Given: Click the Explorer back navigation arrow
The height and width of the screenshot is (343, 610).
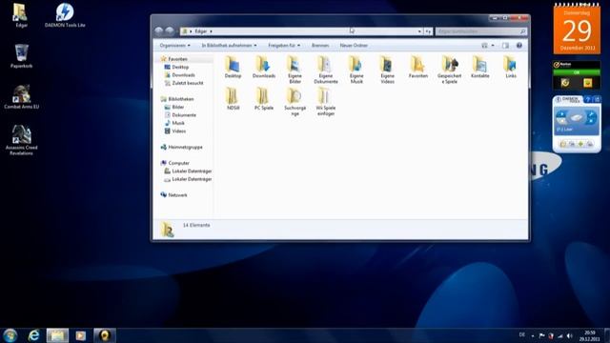Looking at the screenshot, I should point(158,30).
